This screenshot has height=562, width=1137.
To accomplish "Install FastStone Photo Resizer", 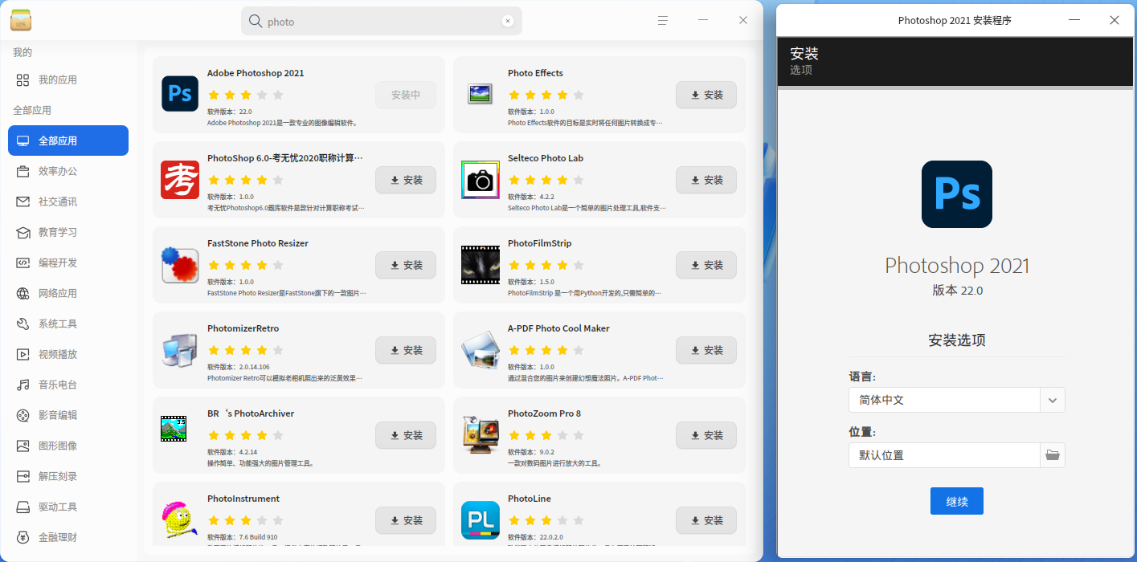I will 406,265.
